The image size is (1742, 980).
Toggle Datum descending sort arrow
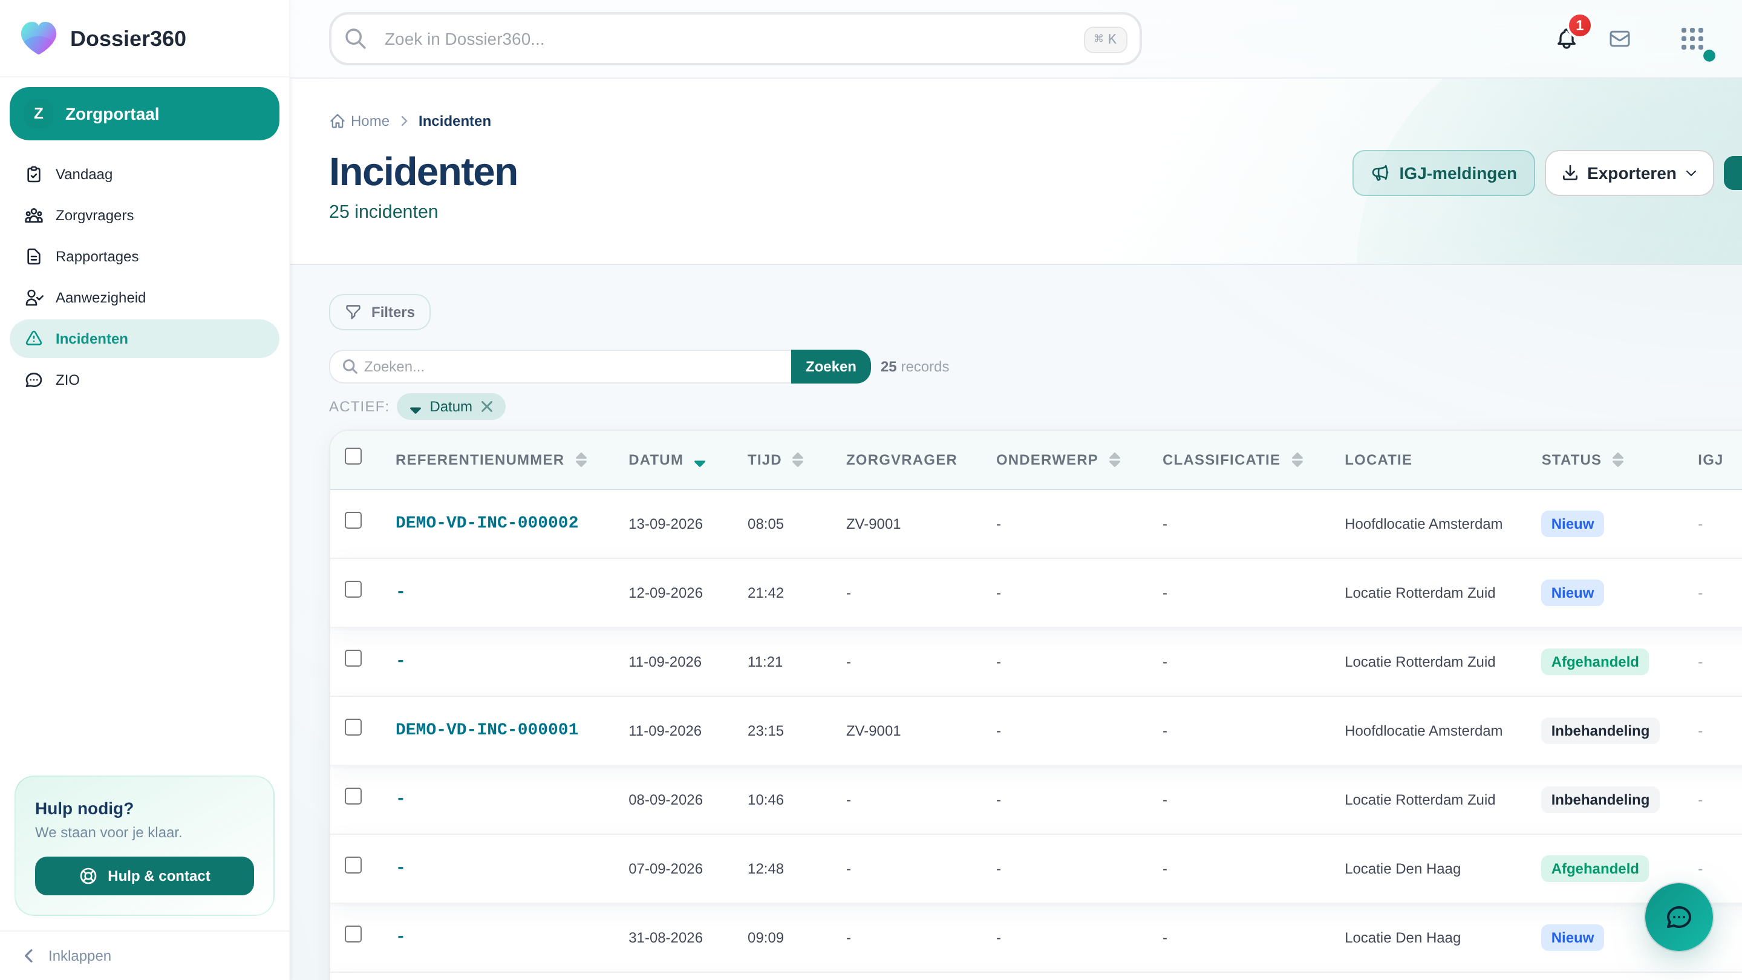(x=700, y=463)
